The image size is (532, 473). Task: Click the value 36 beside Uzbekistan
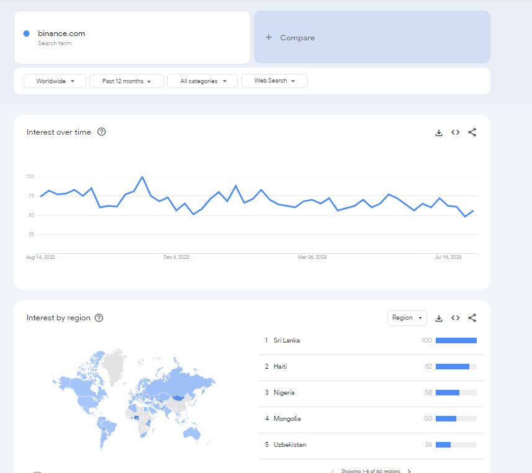coord(428,444)
